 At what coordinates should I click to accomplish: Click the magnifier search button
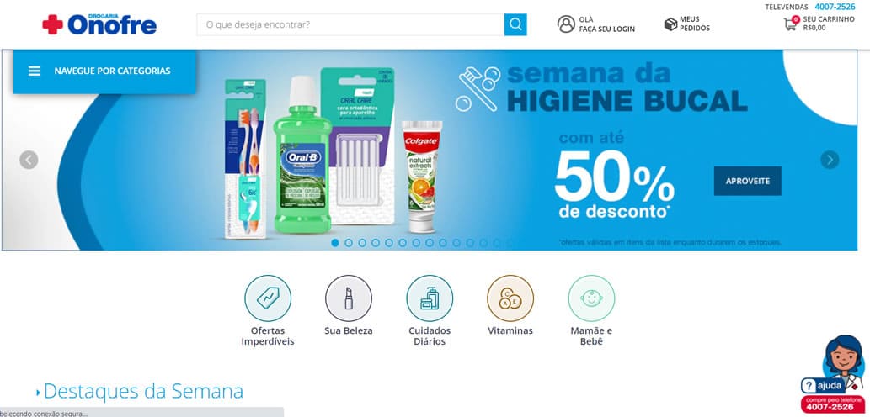click(x=515, y=24)
